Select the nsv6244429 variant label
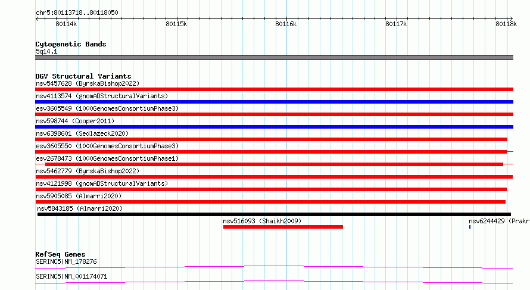Image resolution: width=530 pixels, height=290 pixels. pyautogui.click(x=499, y=221)
